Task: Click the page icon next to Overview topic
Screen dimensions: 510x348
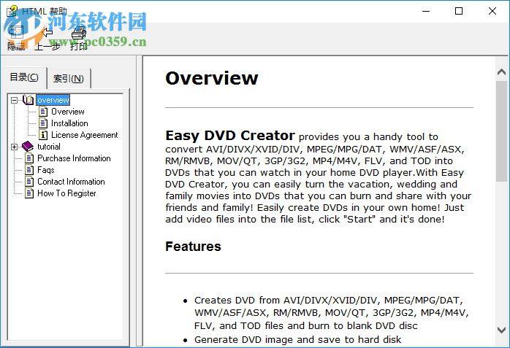Action: [43, 112]
